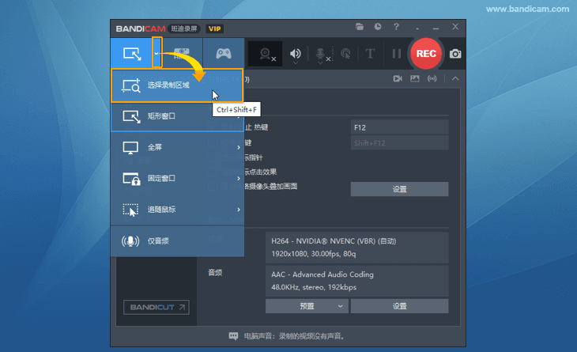Click the audio only microphone icon
Image resolution: width=577 pixels, height=352 pixels.
tap(130, 241)
